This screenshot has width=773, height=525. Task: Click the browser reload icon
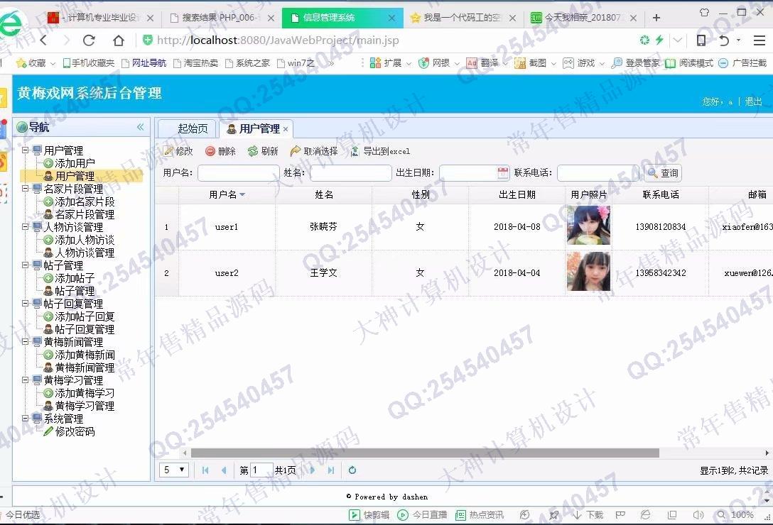click(89, 40)
